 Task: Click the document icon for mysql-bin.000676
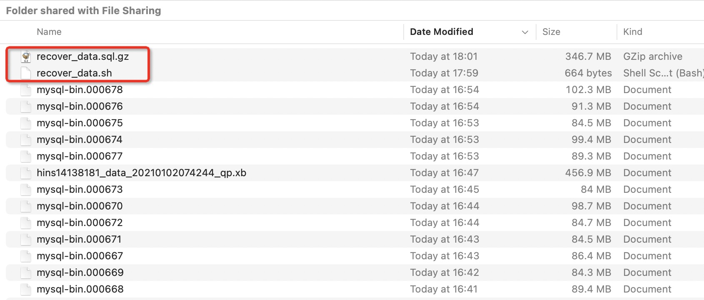[25, 106]
